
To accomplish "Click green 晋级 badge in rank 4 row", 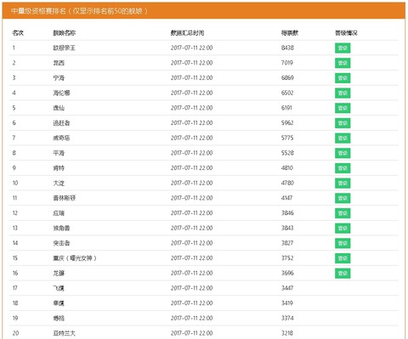I will [x=343, y=93].
